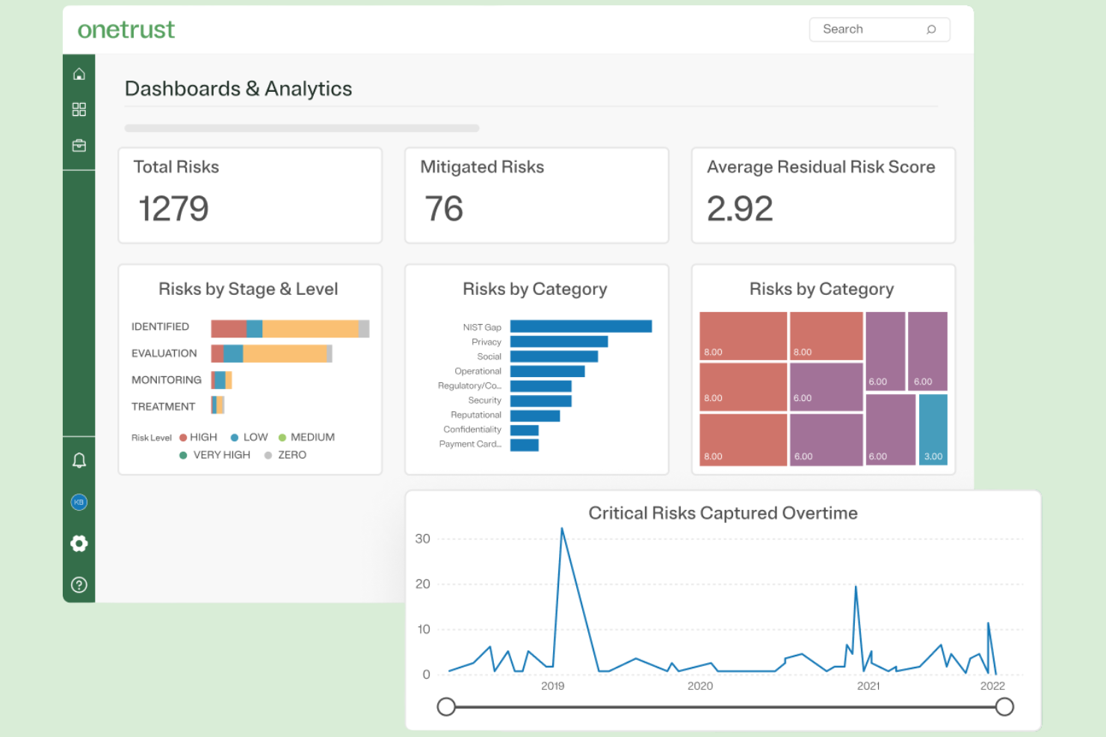Image resolution: width=1106 pixels, height=737 pixels.
Task: Open Help via the question mark icon
Action: (x=79, y=585)
